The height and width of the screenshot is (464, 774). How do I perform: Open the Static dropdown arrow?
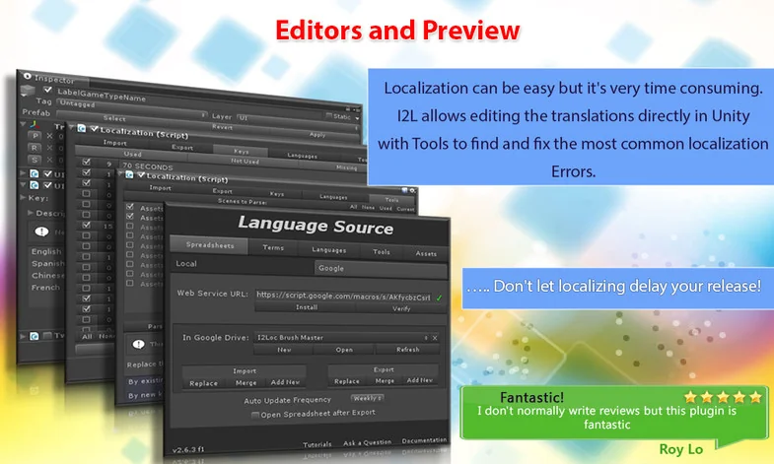[x=357, y=118]
